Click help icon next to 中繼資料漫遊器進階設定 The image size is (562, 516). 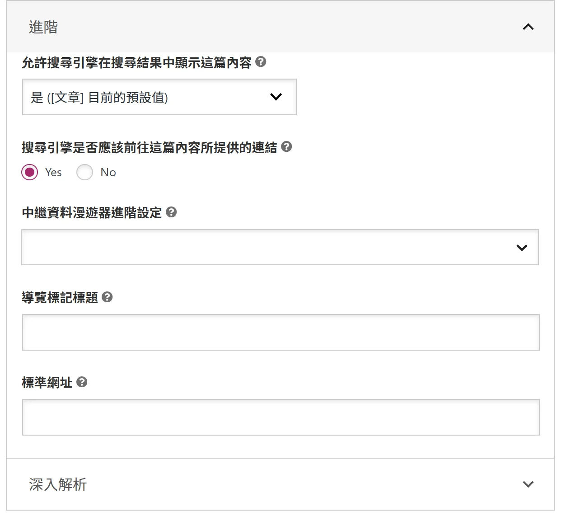click(x=171, y=212)
